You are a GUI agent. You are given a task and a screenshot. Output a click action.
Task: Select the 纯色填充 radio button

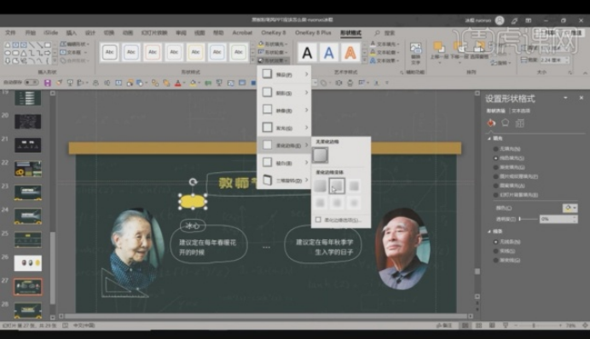pos(495,158)
